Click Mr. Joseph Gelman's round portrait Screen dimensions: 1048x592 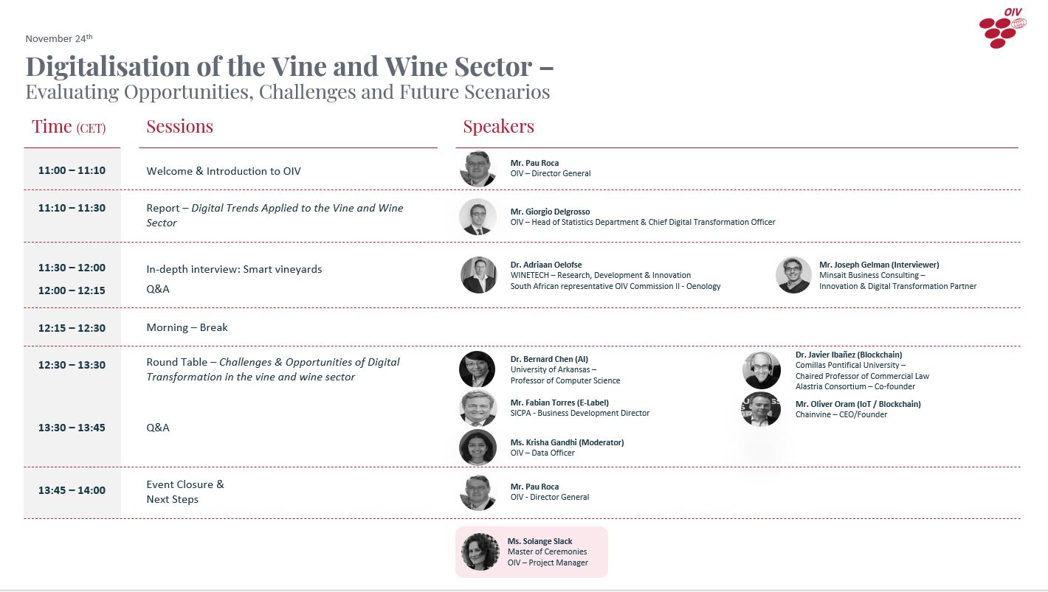(793, 275)
